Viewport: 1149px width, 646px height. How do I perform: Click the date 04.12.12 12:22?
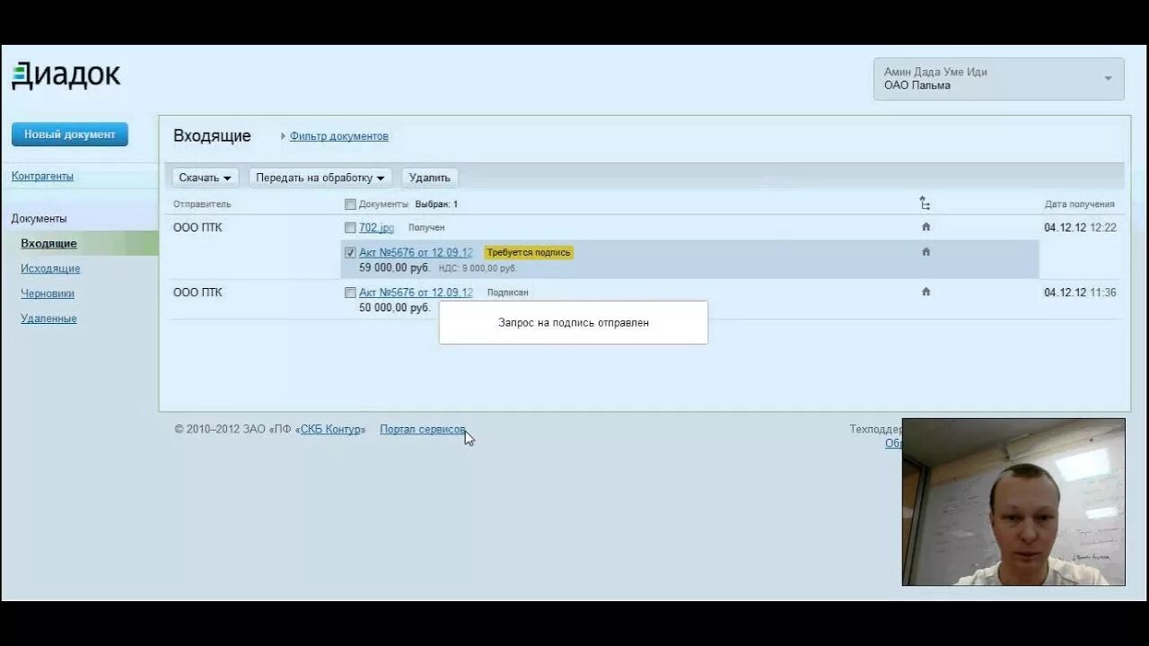click(x=1080, y=228)
